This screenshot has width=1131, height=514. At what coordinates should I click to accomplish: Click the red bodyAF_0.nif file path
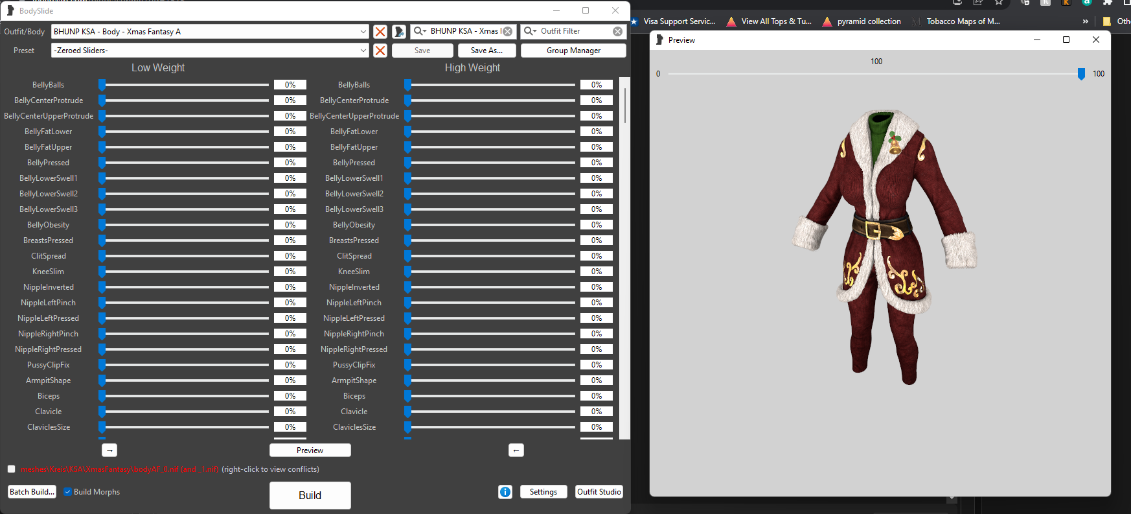tap(119, 469)
